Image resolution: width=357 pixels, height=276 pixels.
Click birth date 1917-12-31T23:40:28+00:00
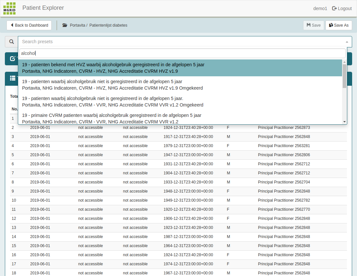pos(188,137)
